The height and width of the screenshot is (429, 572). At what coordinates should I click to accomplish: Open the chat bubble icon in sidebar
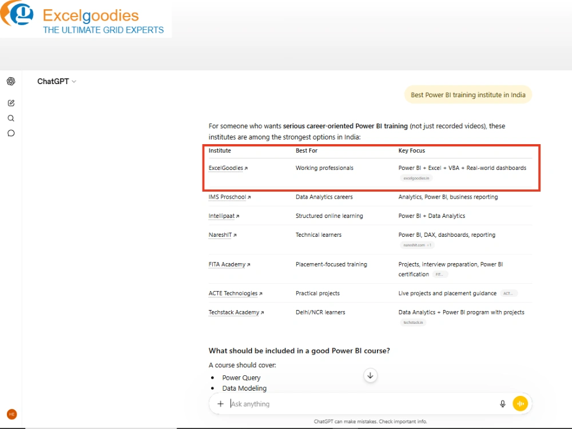[x=11, y=133]
